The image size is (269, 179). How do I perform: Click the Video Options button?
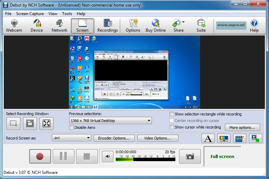click(x=158, y=138)
